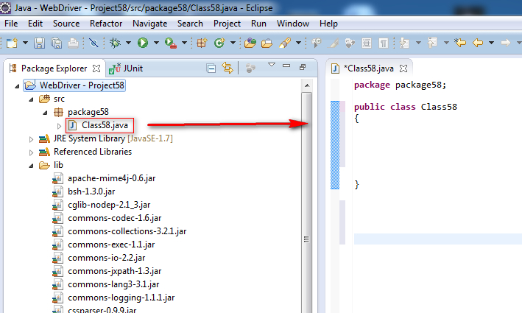Image resolution: width=522 pixels, height=313 pixels.
Task: Toggle Show Whitespace Characters pilcrow icon
Action: pos(384,43)
